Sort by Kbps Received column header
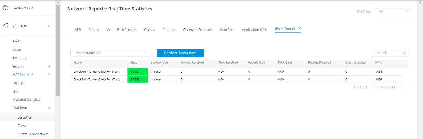 [228, 62]
